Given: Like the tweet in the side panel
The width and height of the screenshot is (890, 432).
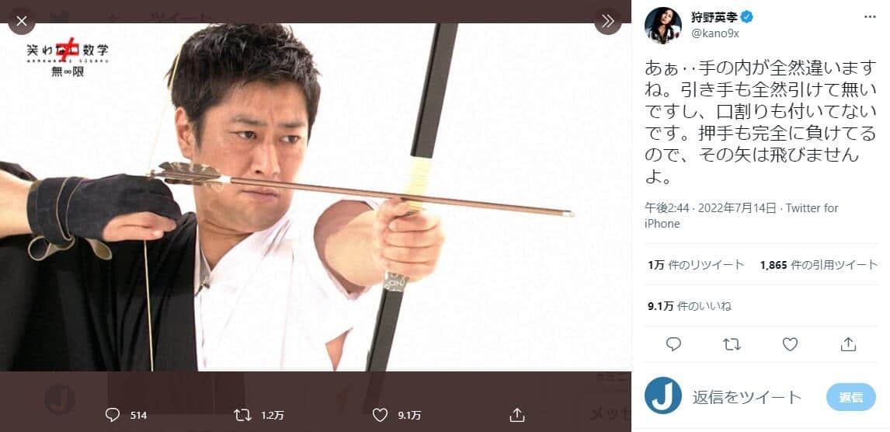Looking at the screenshot, I should pos(790,343).
